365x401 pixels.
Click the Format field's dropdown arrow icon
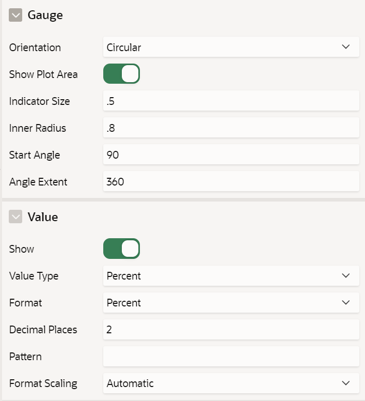[346, 303]
